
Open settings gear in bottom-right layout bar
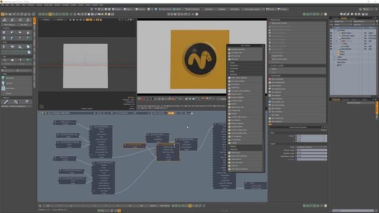326,206
